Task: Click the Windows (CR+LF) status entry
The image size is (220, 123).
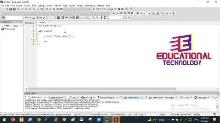Action: pyautogui.click(x=99, y=114)
